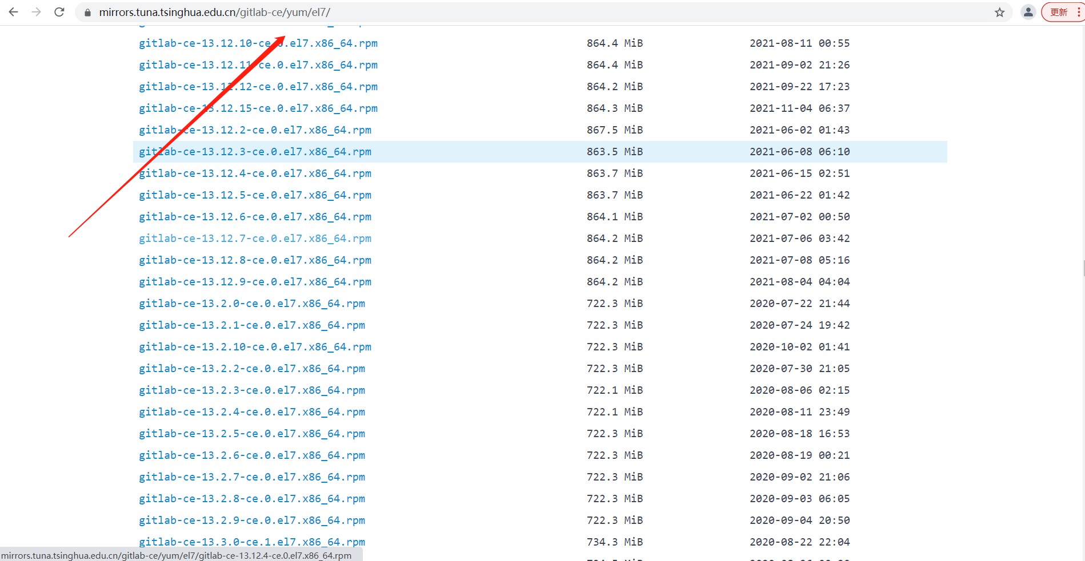Select the size in the 13.2.3 row
Screen dimensions: 1085x561
(x=615, y=390)
